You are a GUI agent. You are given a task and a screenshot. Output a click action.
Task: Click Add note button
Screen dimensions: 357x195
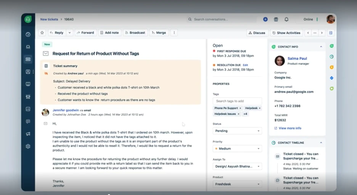tap(110, 33)
